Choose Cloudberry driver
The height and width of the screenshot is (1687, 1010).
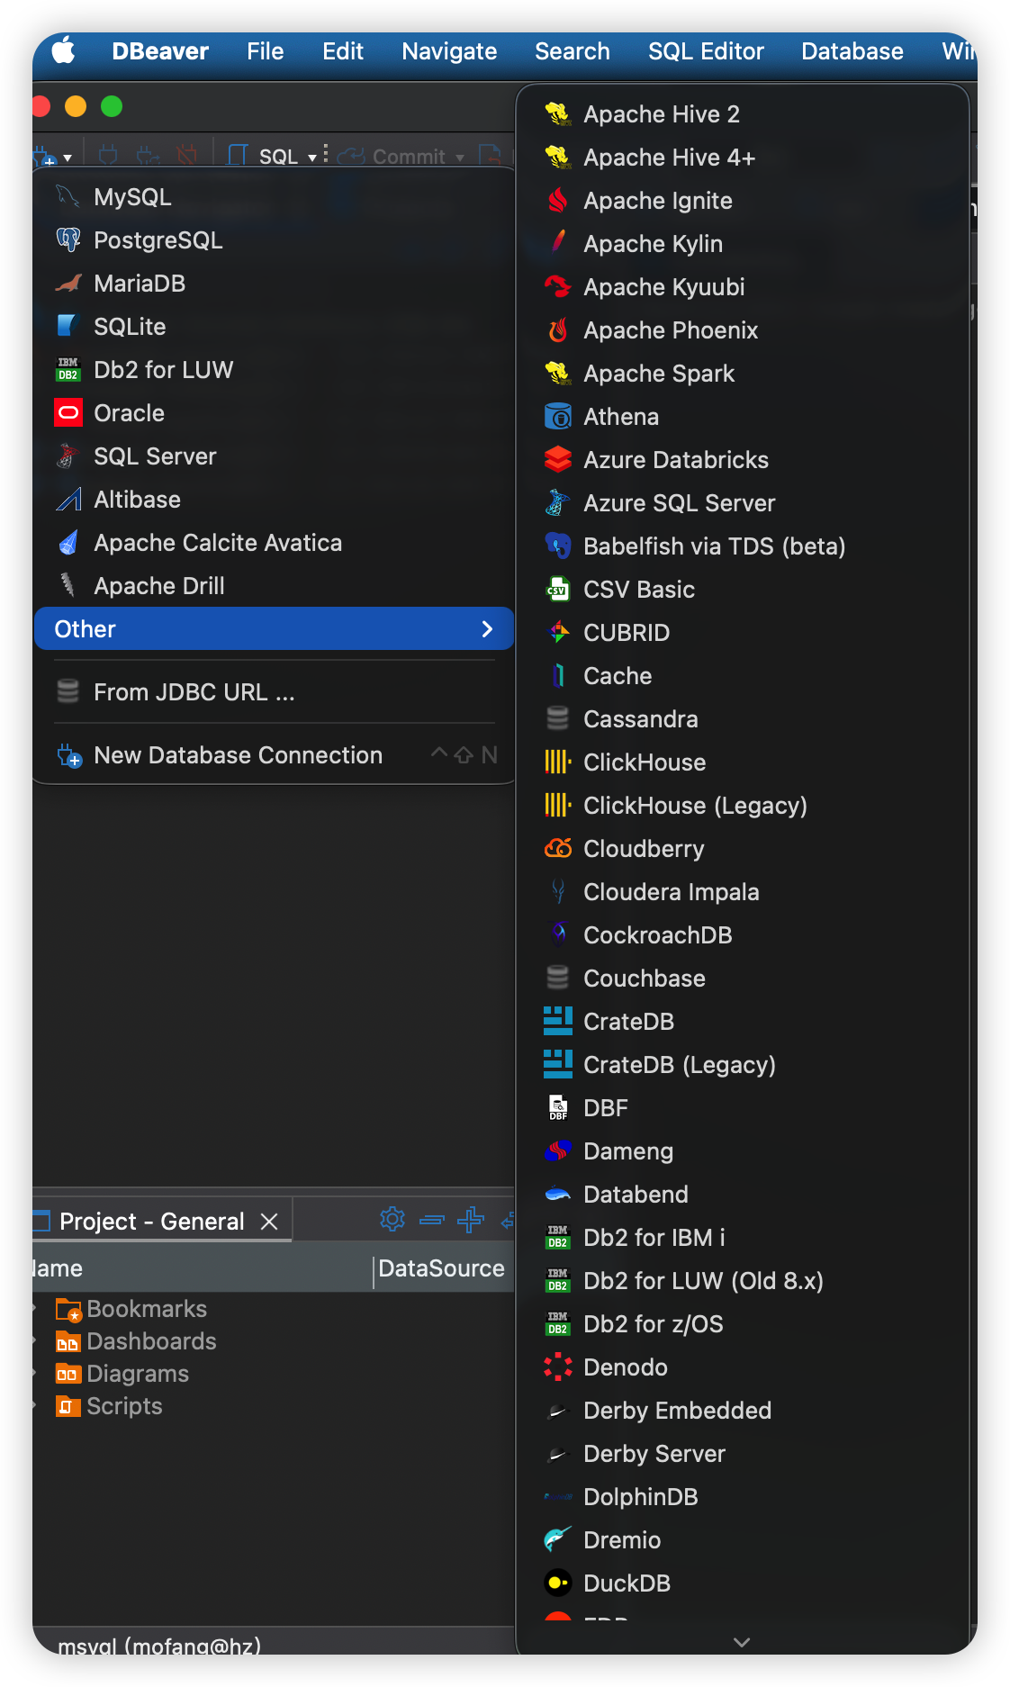click(x=743, y=849)
